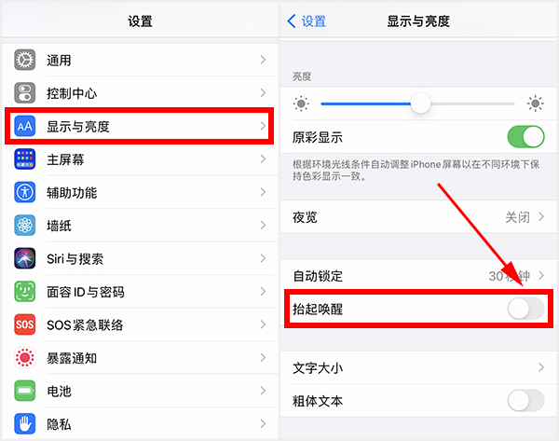The image size is (559, 441).
Task: Open the 电池 battery menu item
Action: (x=140, y=392)
